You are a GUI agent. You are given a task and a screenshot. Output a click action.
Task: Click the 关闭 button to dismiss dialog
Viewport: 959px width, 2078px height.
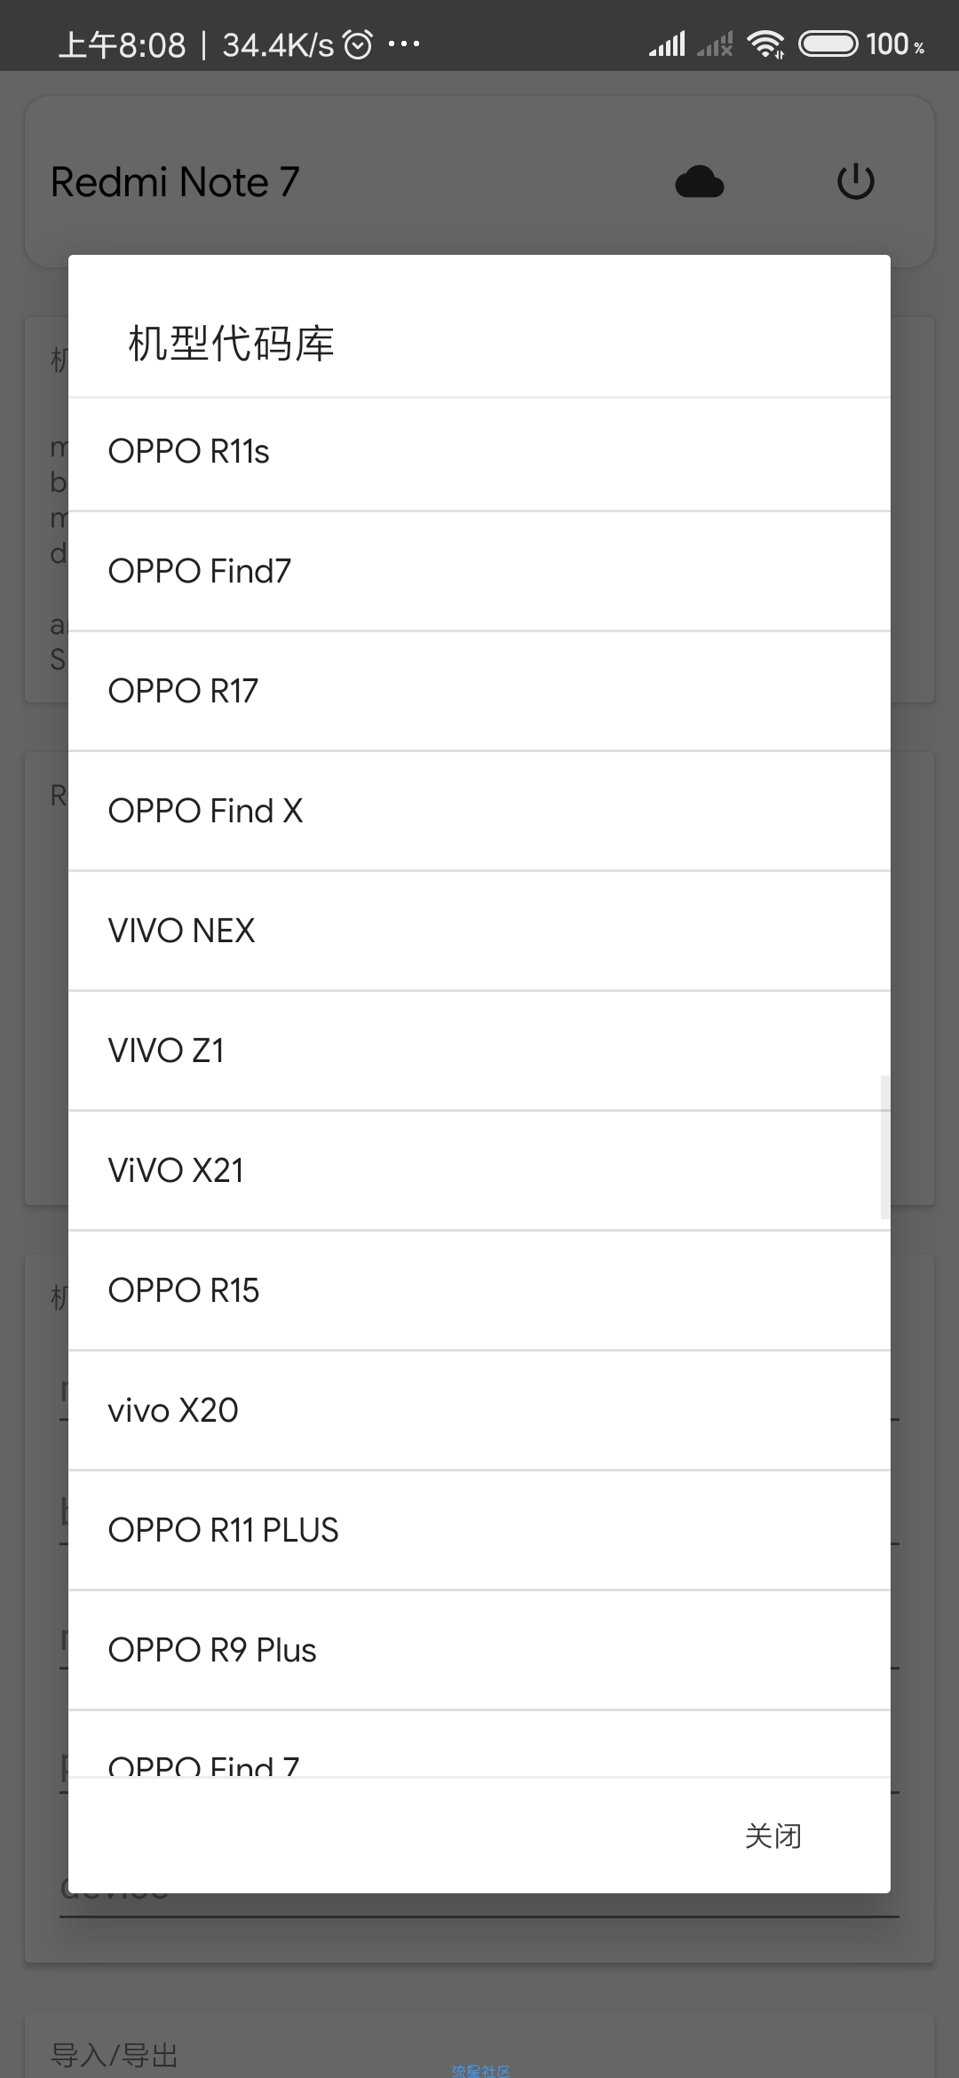773,1836
